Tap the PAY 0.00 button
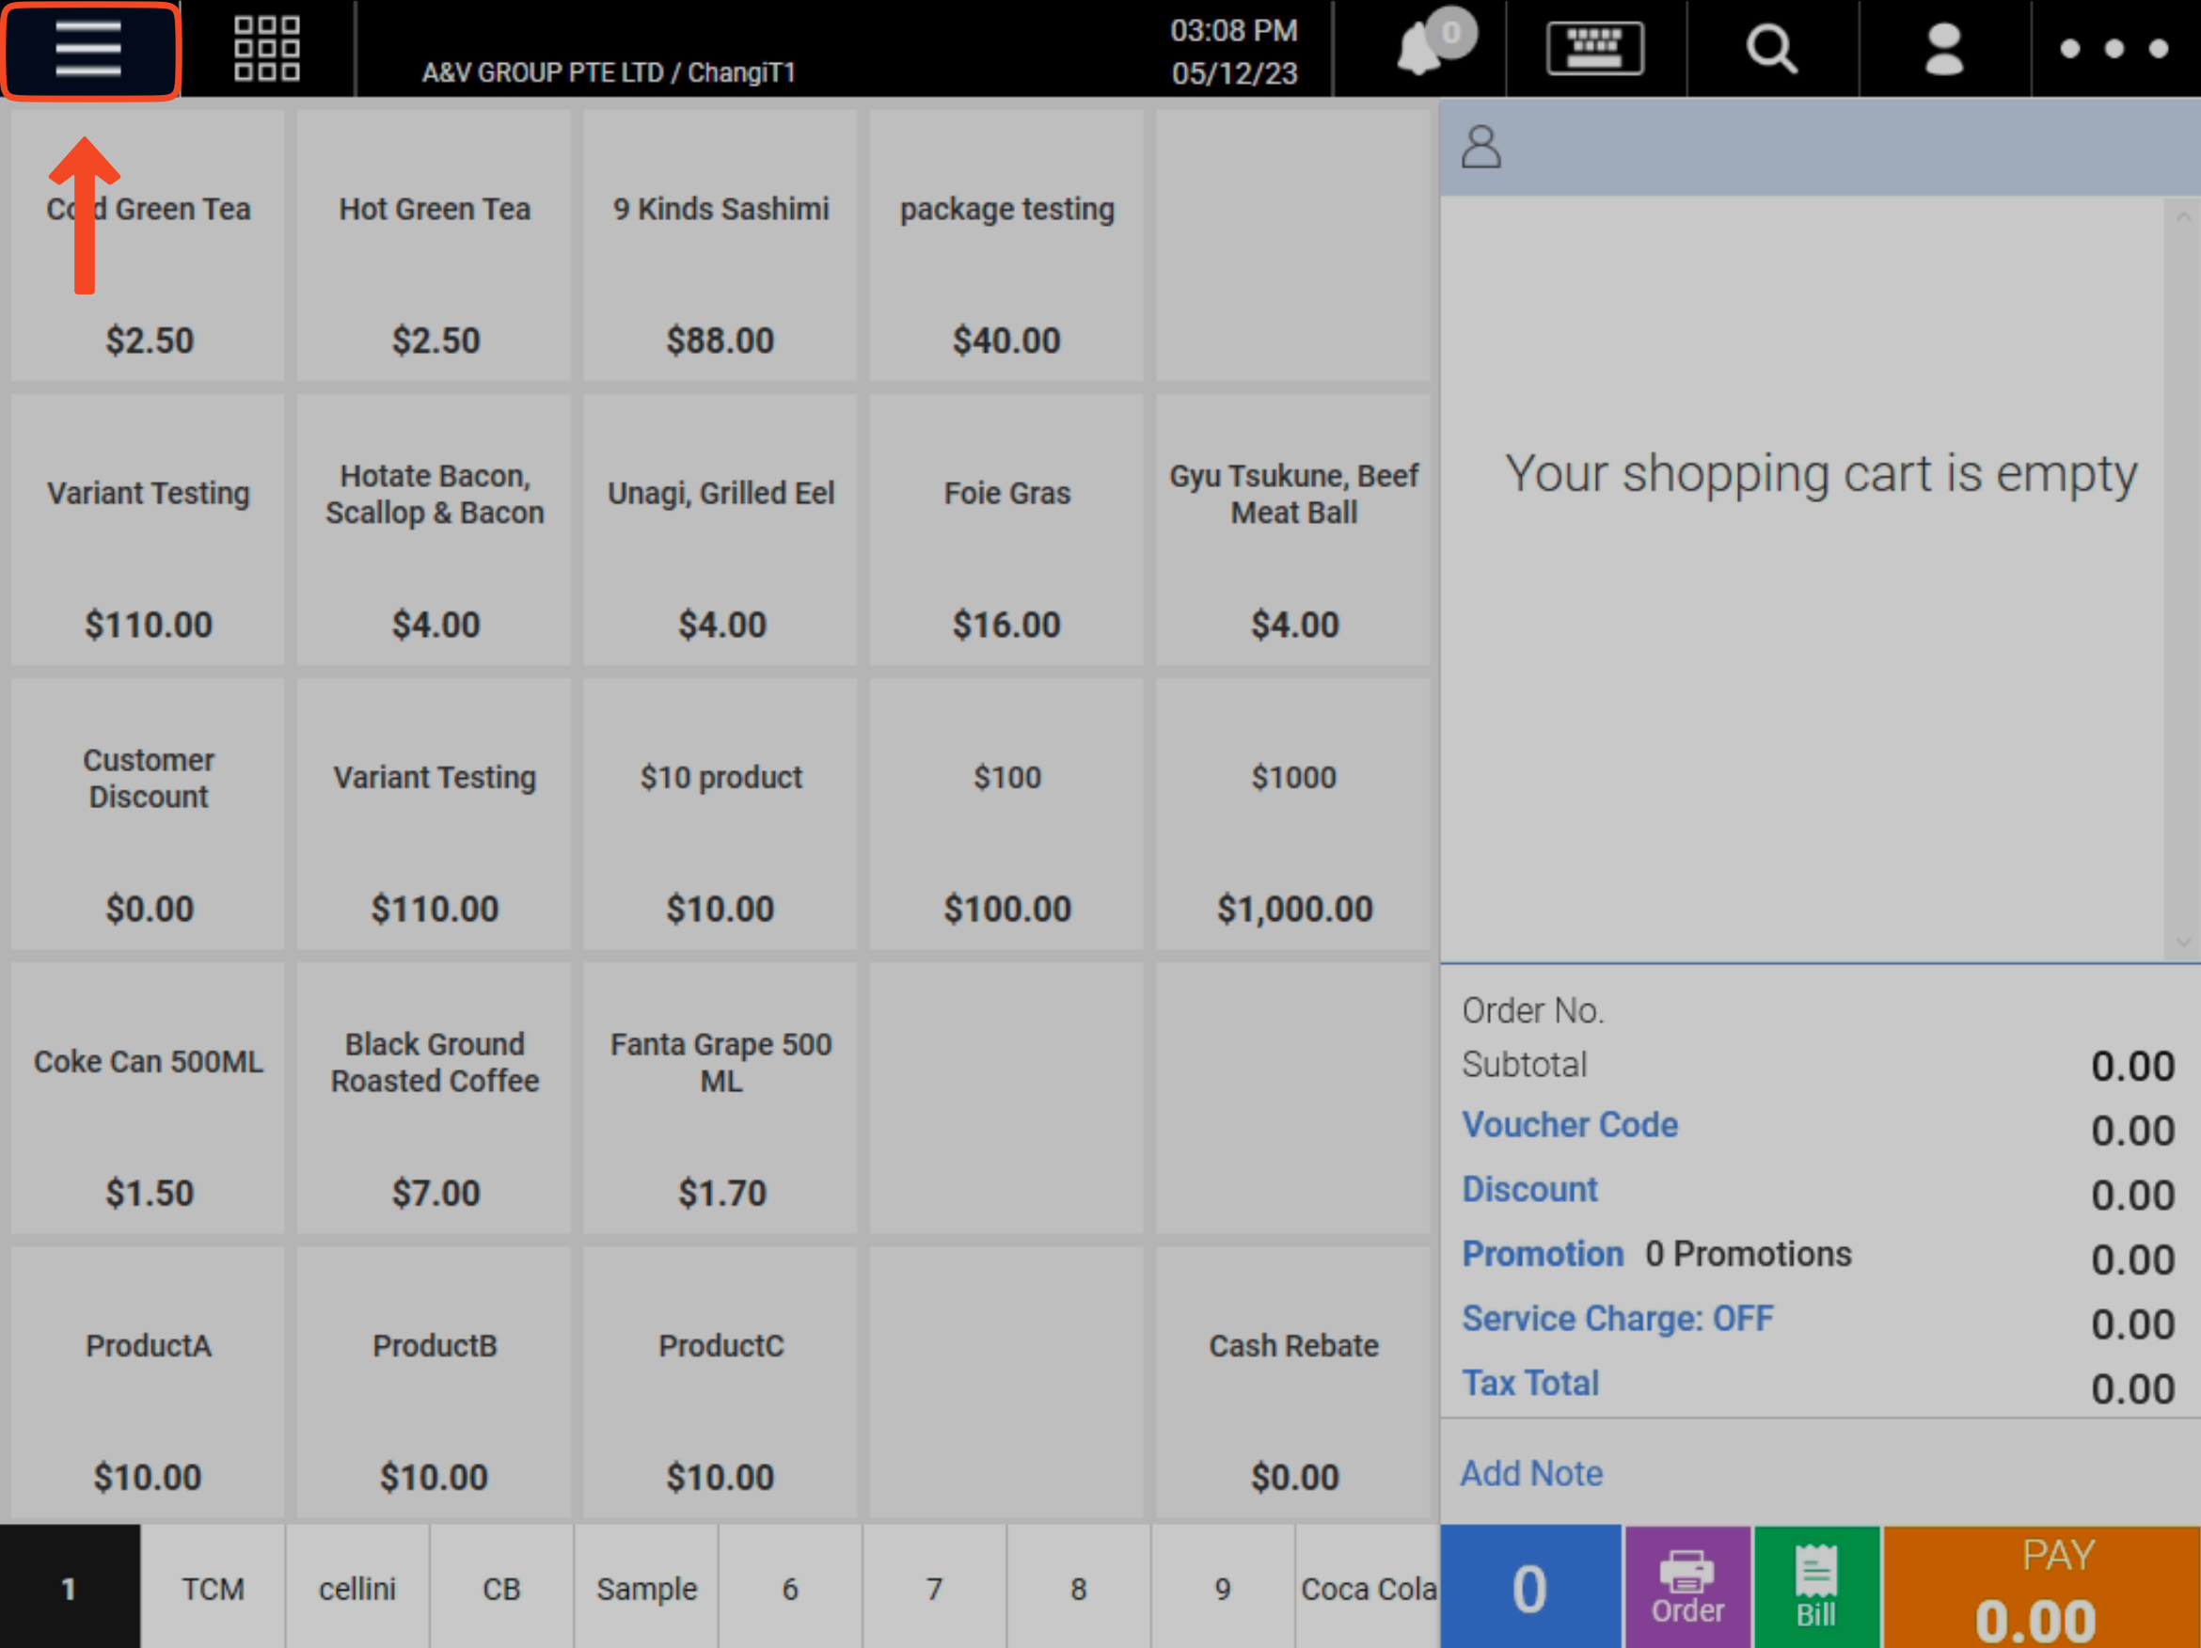 [x=2042, y=1586]
